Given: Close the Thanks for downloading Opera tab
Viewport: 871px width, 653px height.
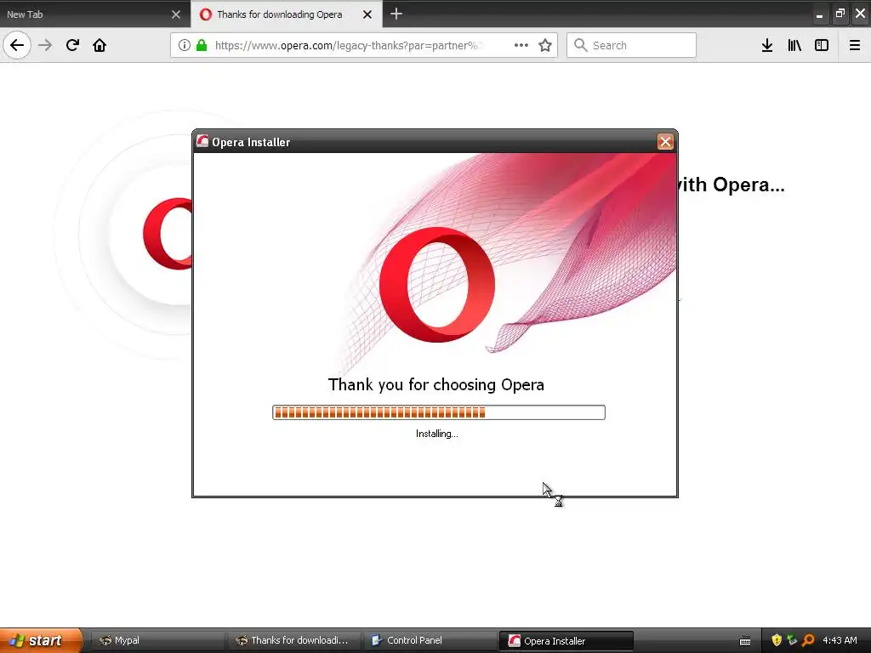Looking at the screenshot, I should pyautogui.click(x=367, y=14).
